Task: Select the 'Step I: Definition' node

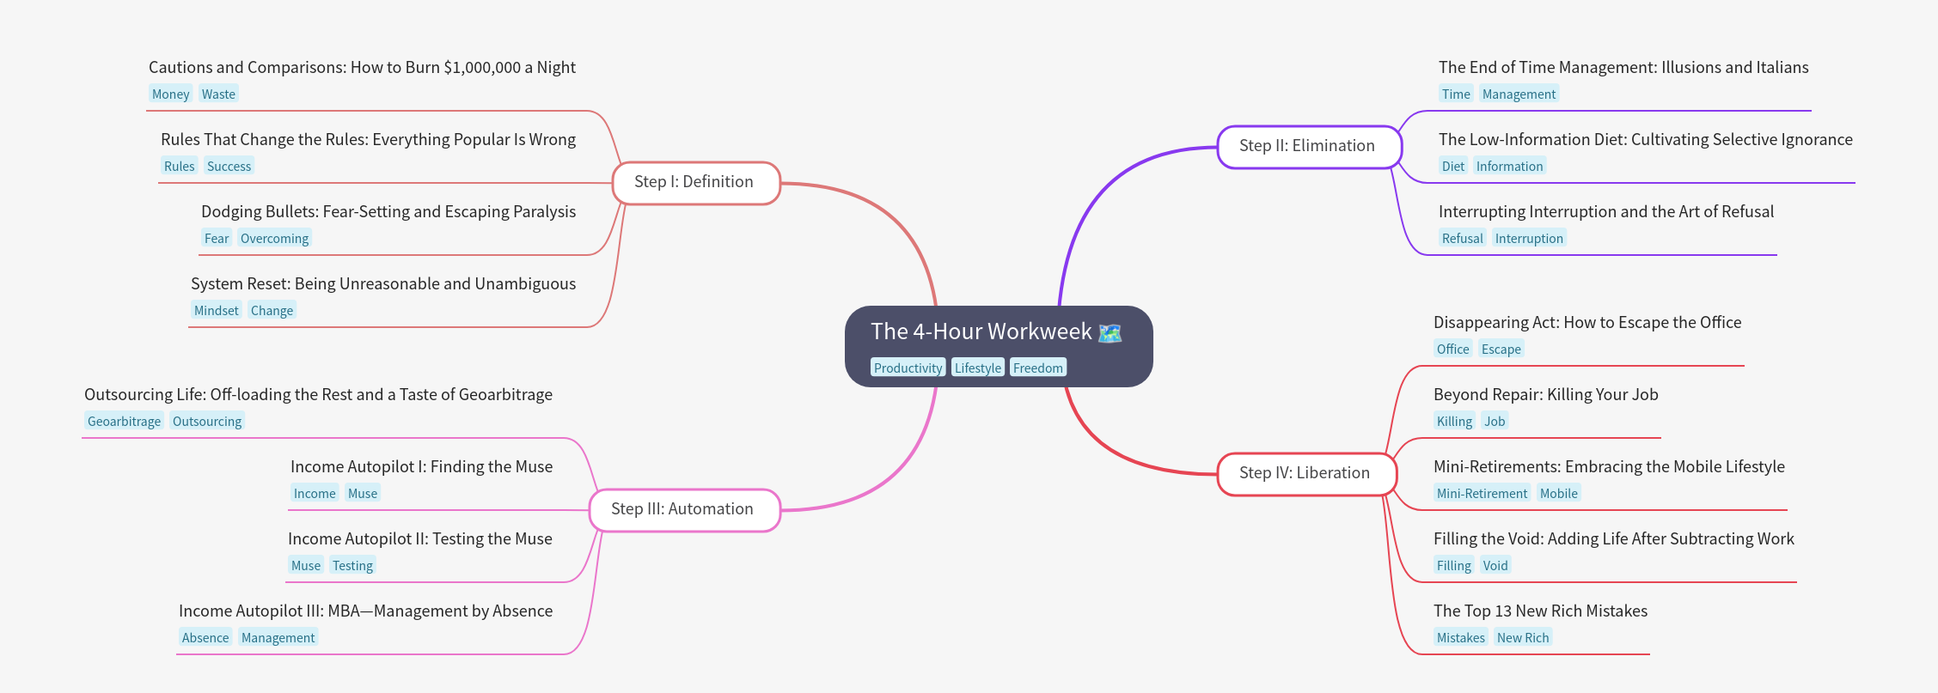Action: coord(695,183)
